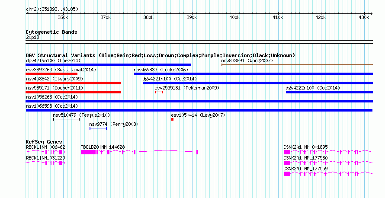
Task: Click the 390k ruler tick label
Action: click(x=192, y=17)
